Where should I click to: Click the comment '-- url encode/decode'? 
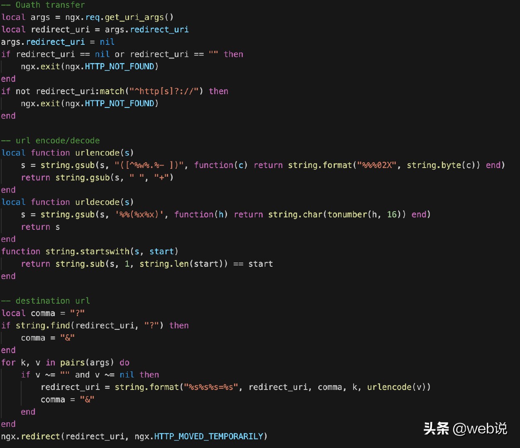point(50,141)
